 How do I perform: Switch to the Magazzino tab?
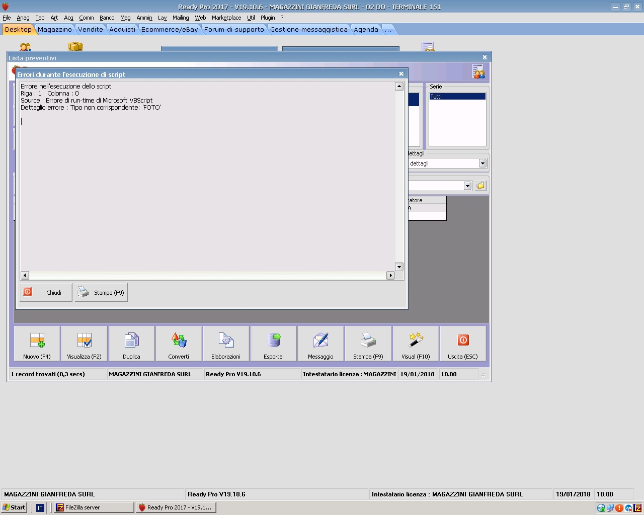point(55,29)
